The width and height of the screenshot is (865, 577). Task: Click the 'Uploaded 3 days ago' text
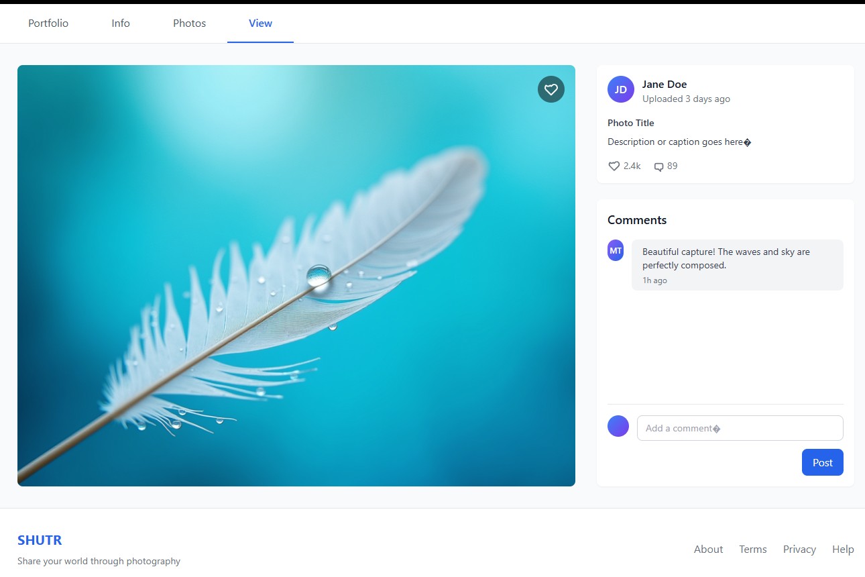click(x=686, y=99)
